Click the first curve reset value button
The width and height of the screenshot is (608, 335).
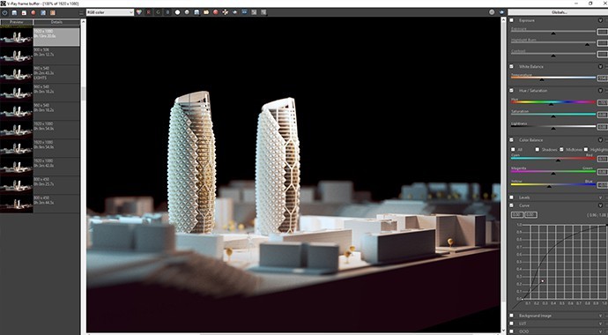[516, 214]
